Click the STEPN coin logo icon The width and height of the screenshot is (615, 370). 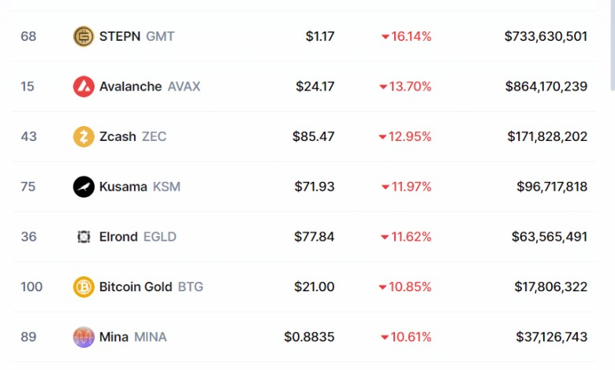[84, 36]
